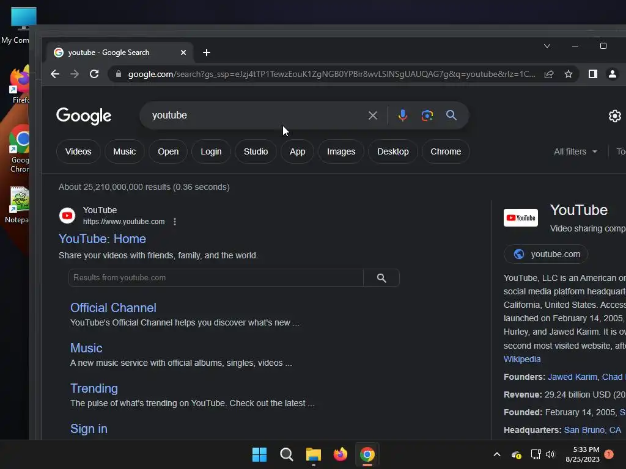This screenshot has height=469, width=626.
Task: Bookmark this page with the star icon
Action: tap(569, 74)
